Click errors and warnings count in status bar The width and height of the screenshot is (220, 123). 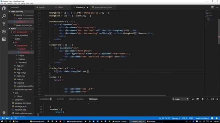tap(5, 118)
